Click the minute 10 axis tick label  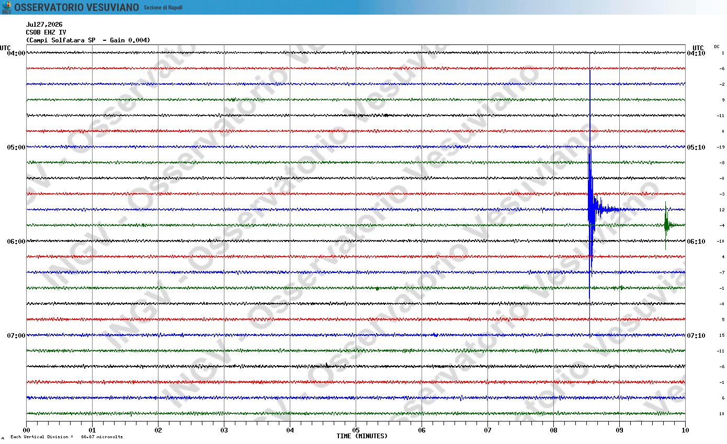click(685, 430)
